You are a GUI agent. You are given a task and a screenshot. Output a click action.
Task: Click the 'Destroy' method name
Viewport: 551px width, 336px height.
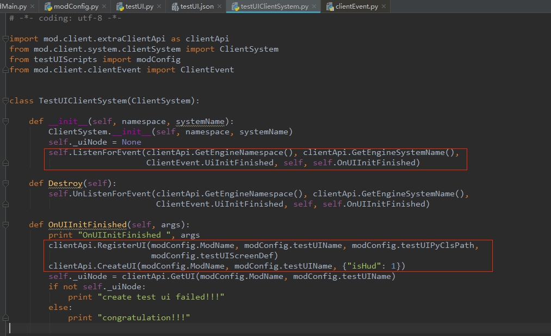click(x=65, y=183)
